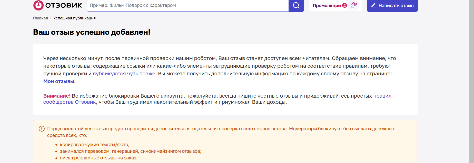Click the копировал чужие тексты/фото bullet
The width and height of the screenshot is (474, 163).
point(95,145)
